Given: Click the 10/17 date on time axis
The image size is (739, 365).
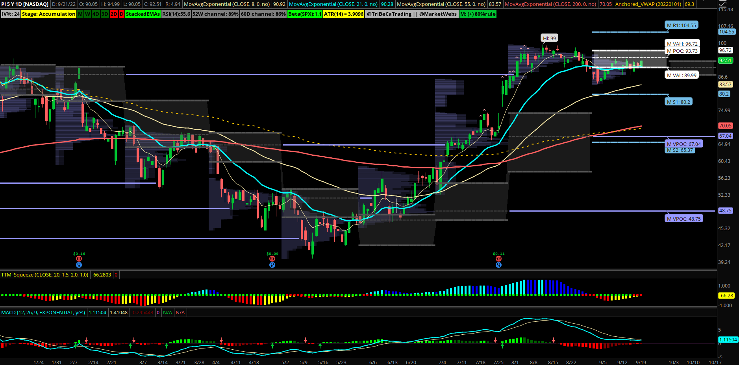Looking at the screenshot, I should [715, 362].
